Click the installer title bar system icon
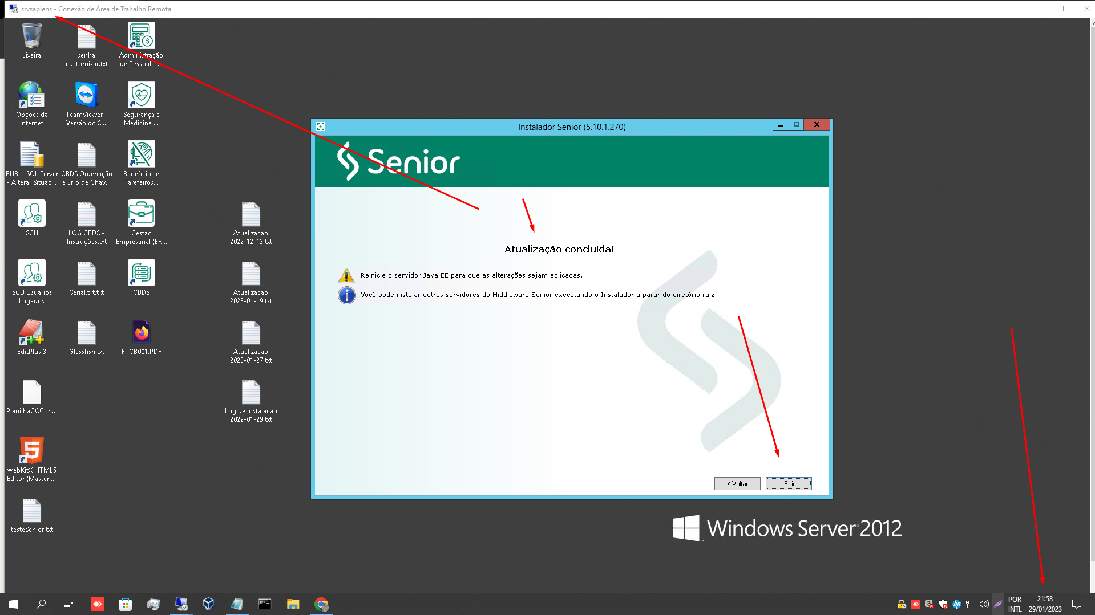The width and height of the screenshot is (1095, 615). [321, 127]
